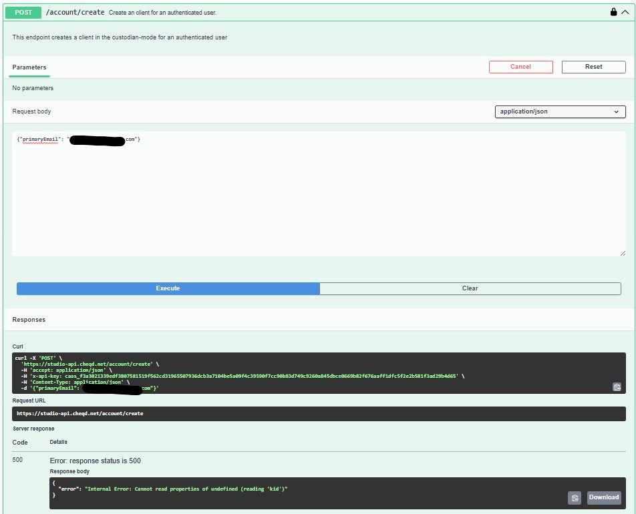Click the "Curl" label above the command

tap(18, 346)
